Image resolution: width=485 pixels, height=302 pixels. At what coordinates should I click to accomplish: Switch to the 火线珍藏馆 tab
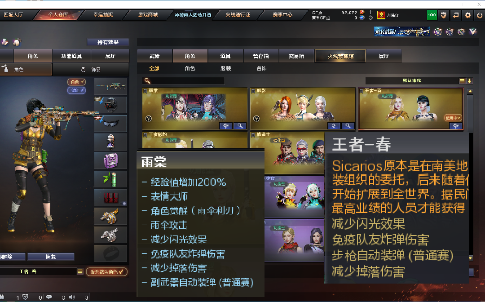pos(340,56)
